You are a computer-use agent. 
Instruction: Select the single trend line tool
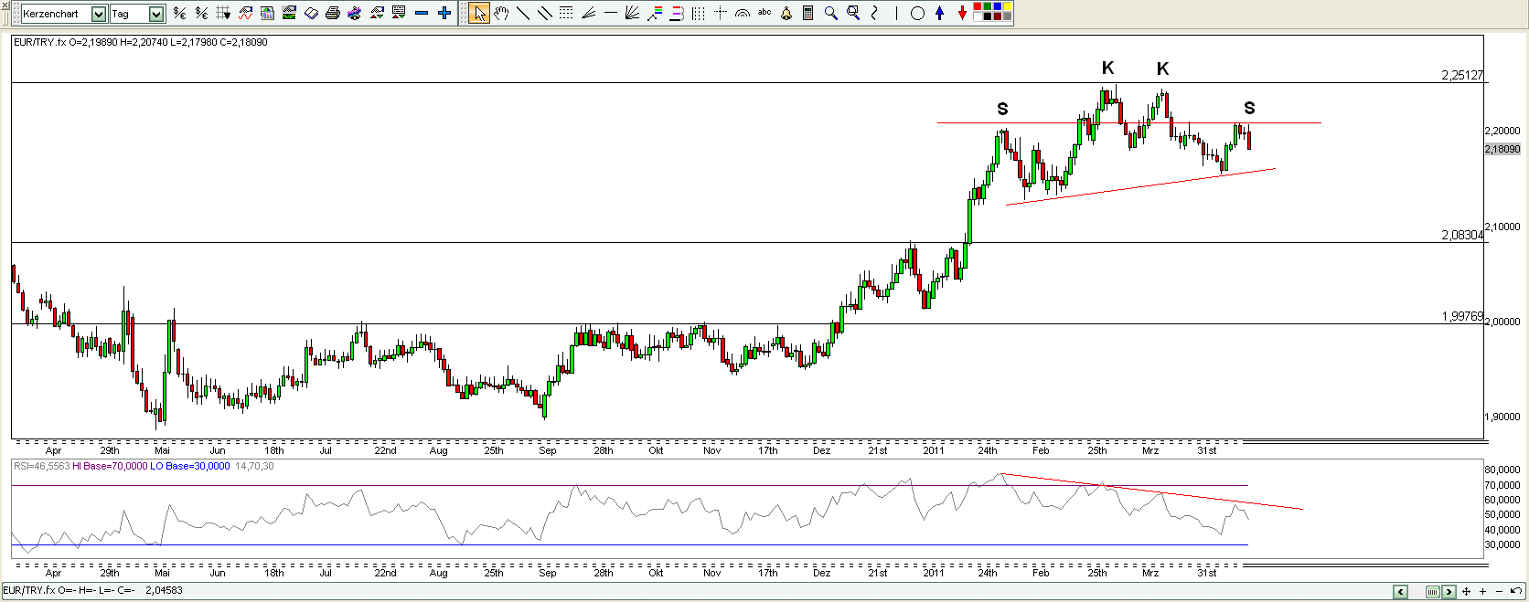[523, 13]
